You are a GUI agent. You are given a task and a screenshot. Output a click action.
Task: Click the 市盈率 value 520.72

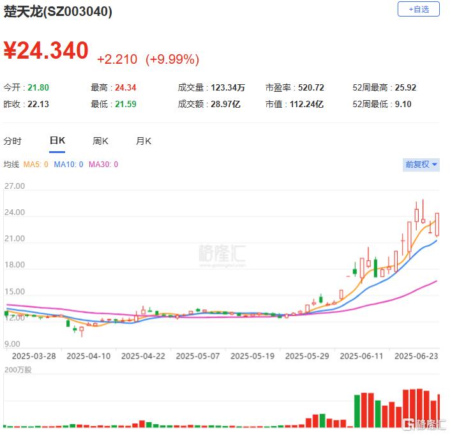pyautogui.click(x=311, y=87)
